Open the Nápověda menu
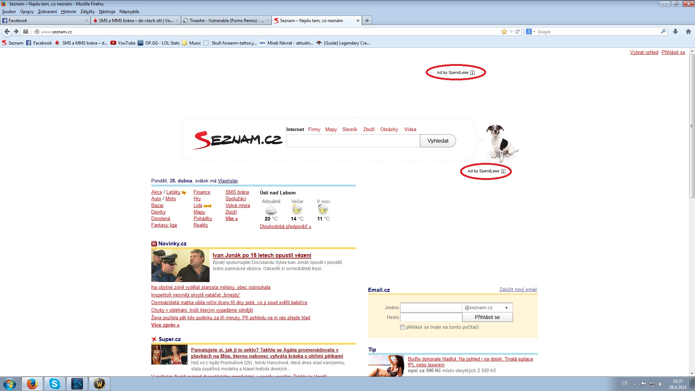Image resolution: width=695 pixels, height=391 pixels. 129,12
